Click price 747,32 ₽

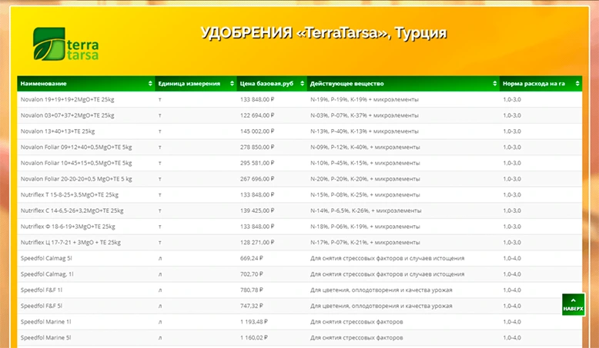[x=251, y=306]
